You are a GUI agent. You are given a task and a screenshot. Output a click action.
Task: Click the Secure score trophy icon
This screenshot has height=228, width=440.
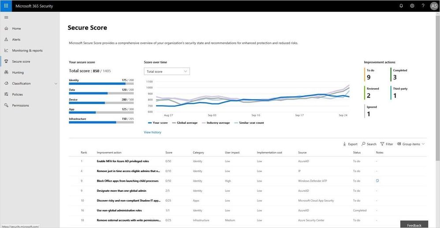click(x=6, y=61)
